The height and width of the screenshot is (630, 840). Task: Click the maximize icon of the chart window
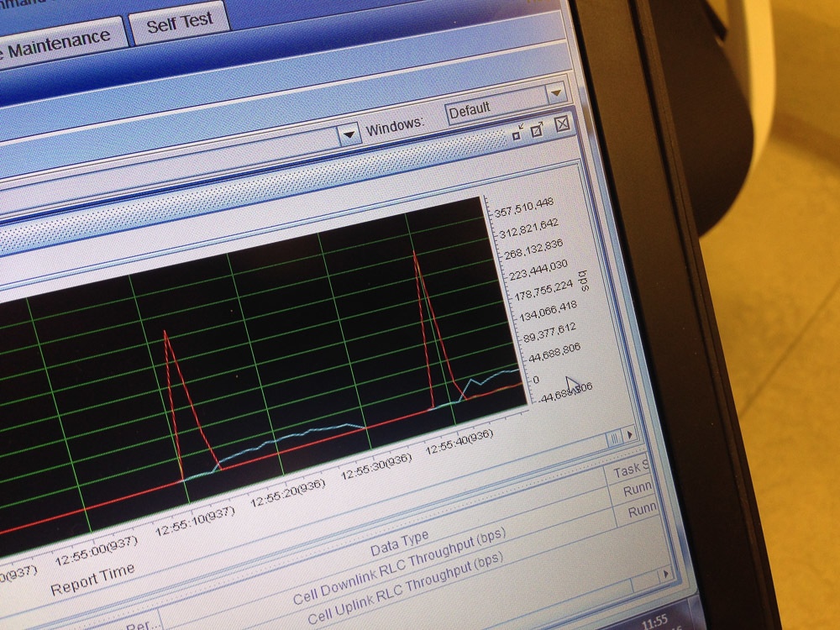pos(538,129)
